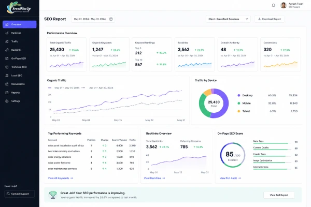Click the View Full Report button
Screen dimensions: 311x207
pyautogui.click(x=279, y=195)
